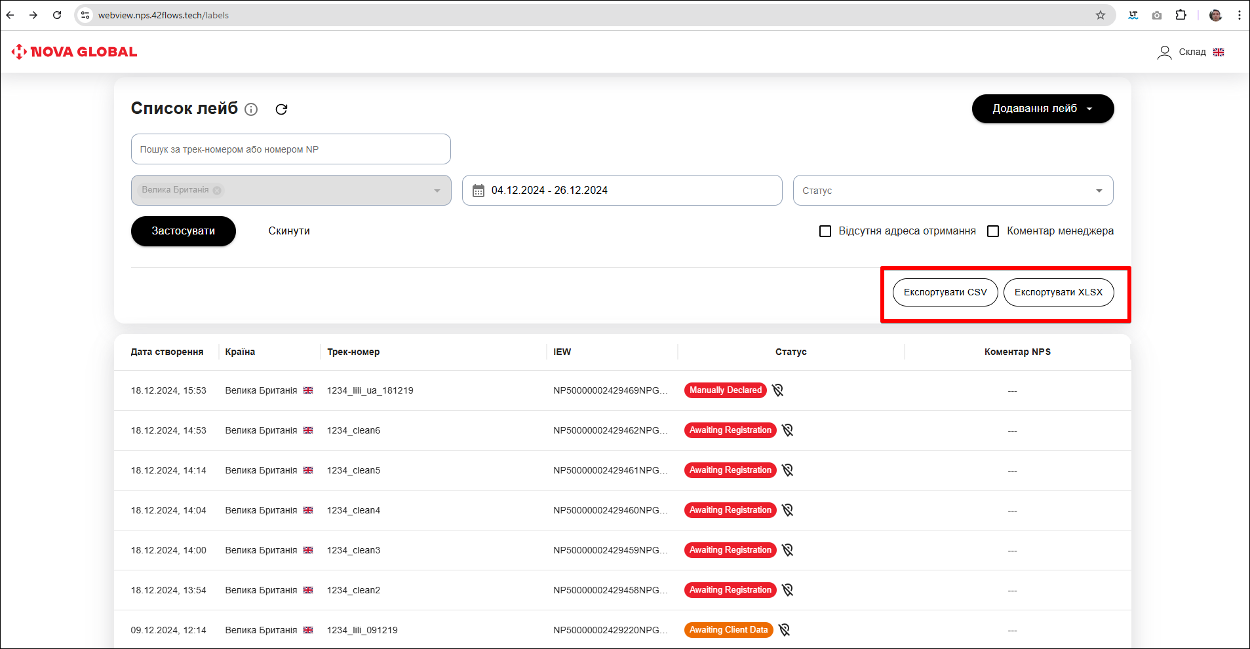The image size is (1250, 649).
Task: Click date cell 18.12.2024, 14:04
Action: coord(168,510)
